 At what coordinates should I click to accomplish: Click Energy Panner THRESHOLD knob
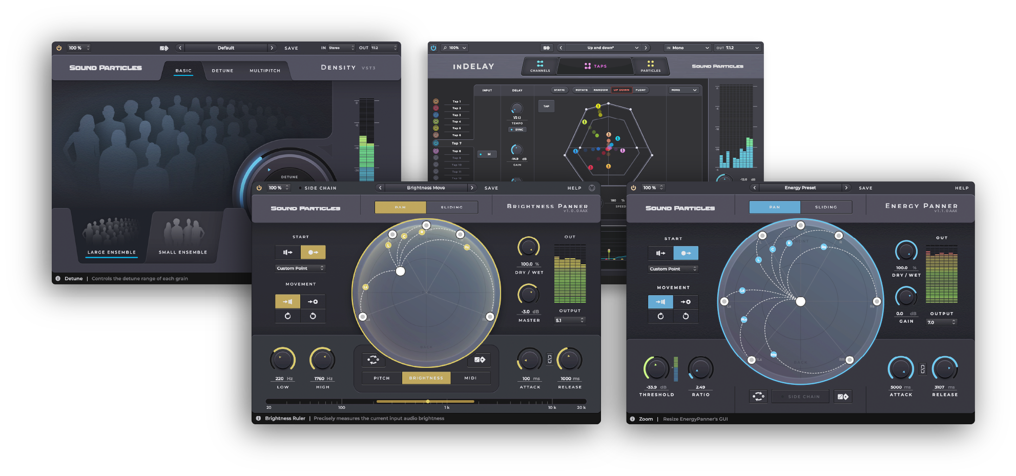[656, 368]
